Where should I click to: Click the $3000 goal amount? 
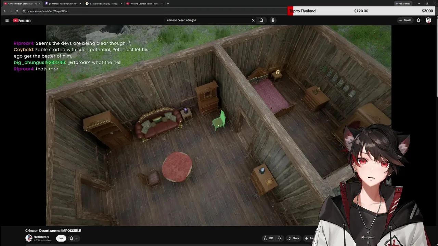tap(427, 11)
